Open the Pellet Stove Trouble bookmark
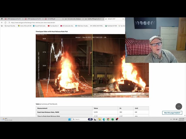The width and height of the screenshot is (186, 139). (82, 26)
